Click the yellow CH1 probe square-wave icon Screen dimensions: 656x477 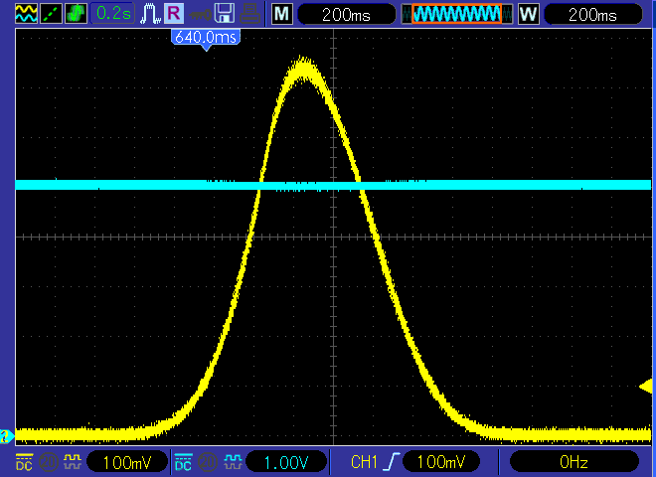point(73,462)
